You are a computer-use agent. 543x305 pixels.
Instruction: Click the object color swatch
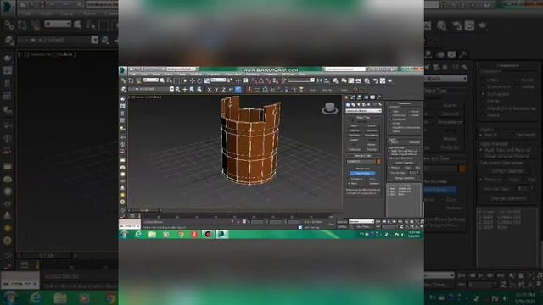(378, 161)
